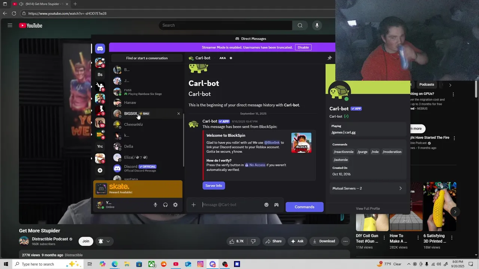Click the Commands button

point(304,207)
